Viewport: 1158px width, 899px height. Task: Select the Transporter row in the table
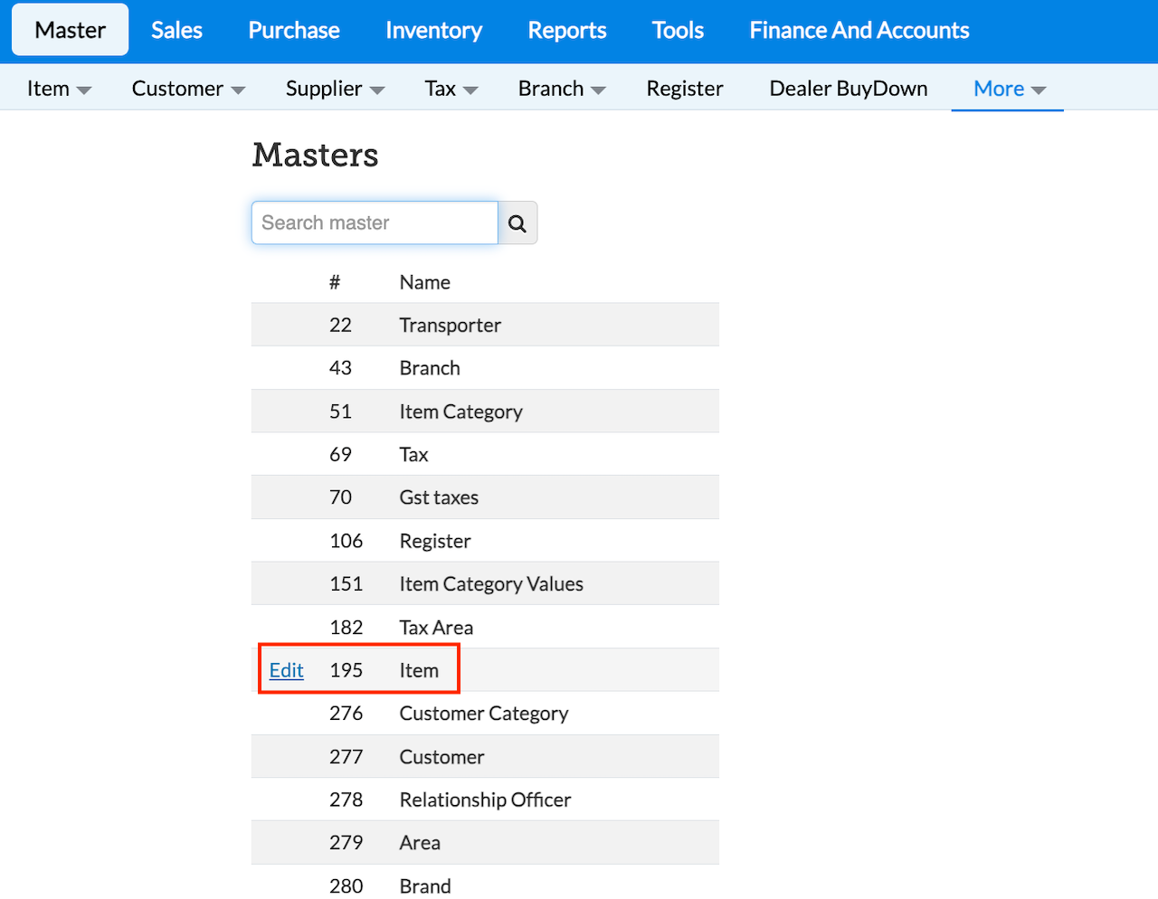pos(450,326)
